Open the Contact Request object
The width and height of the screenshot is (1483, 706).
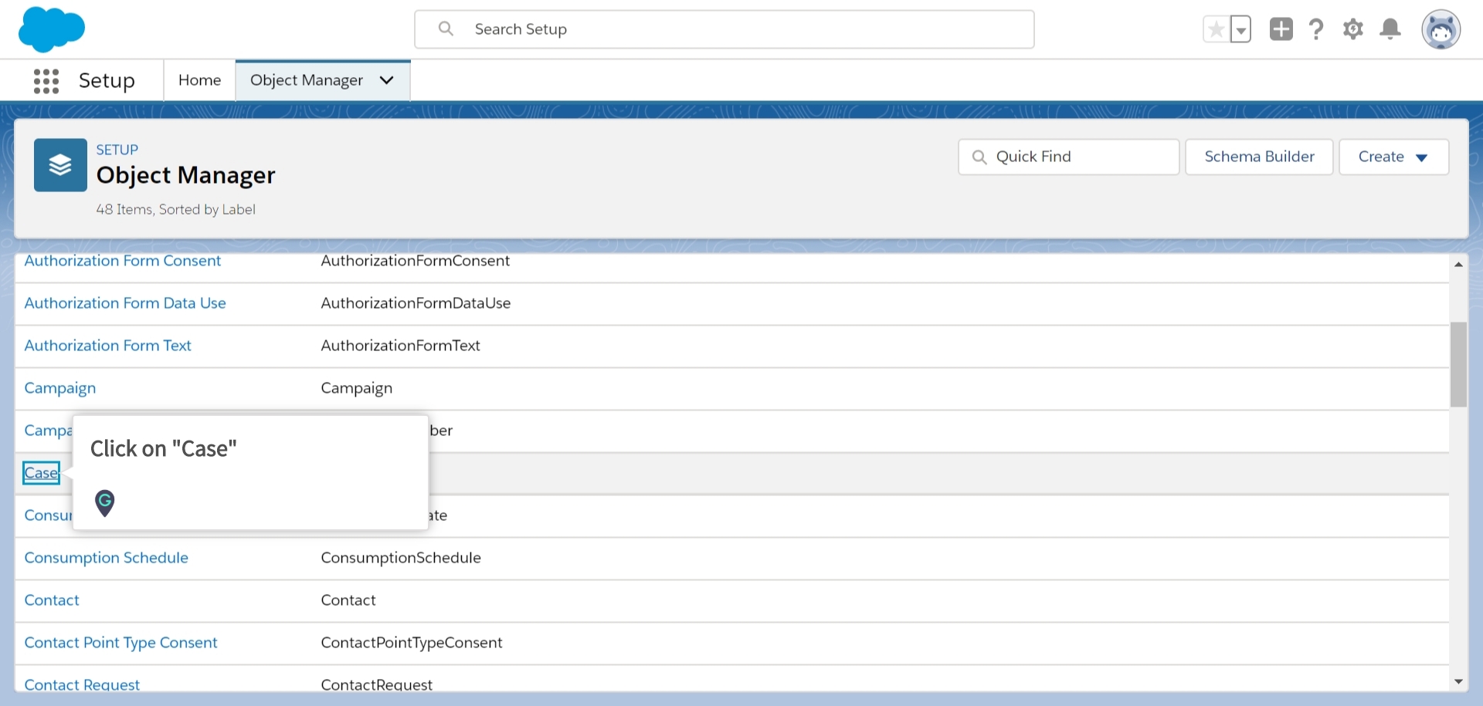(x=82, y=684)
